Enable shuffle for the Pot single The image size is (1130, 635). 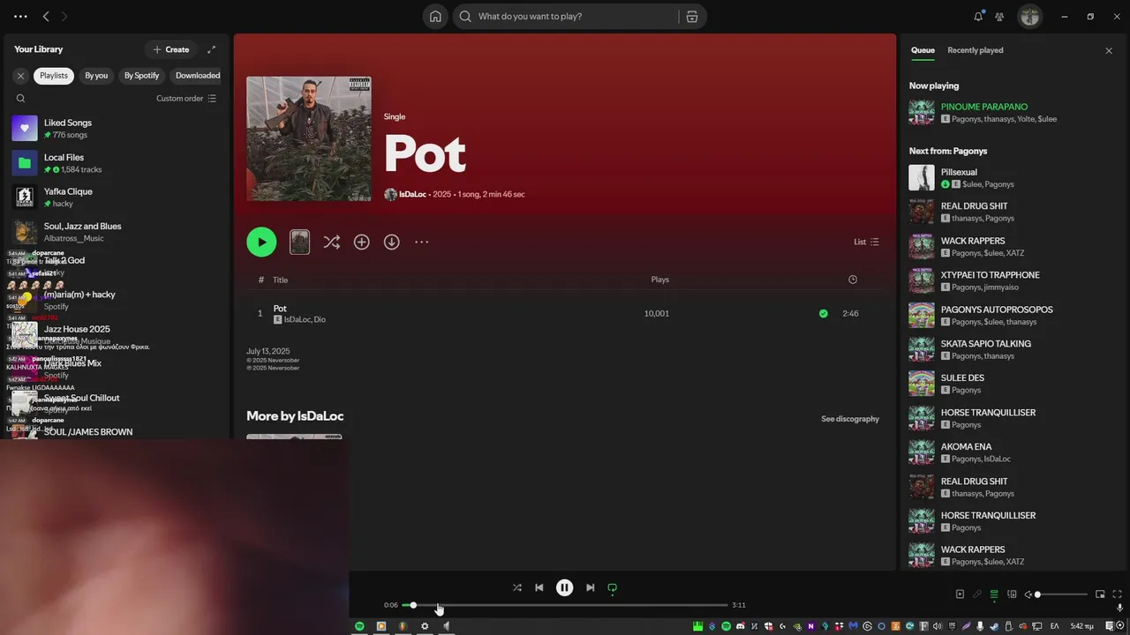[332, 242]
